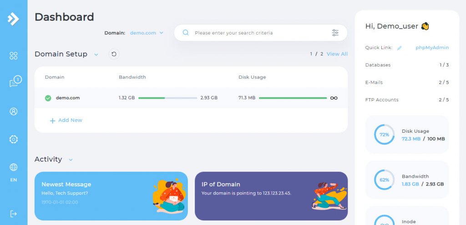Open the user account sidebar icon
The height and width of the screenshot is (225, 466).
(14, 111)
